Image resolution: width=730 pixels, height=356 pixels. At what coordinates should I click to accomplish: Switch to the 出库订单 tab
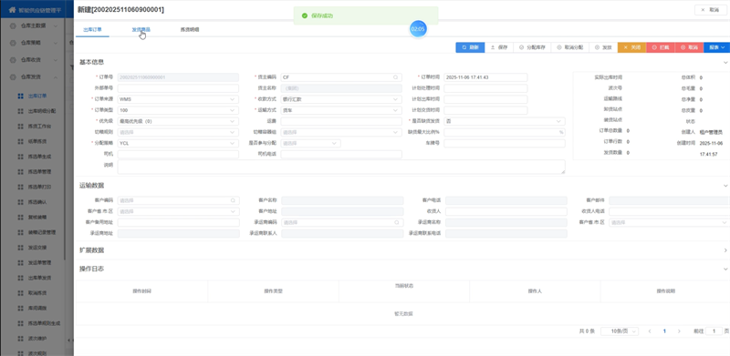(92, 29)
